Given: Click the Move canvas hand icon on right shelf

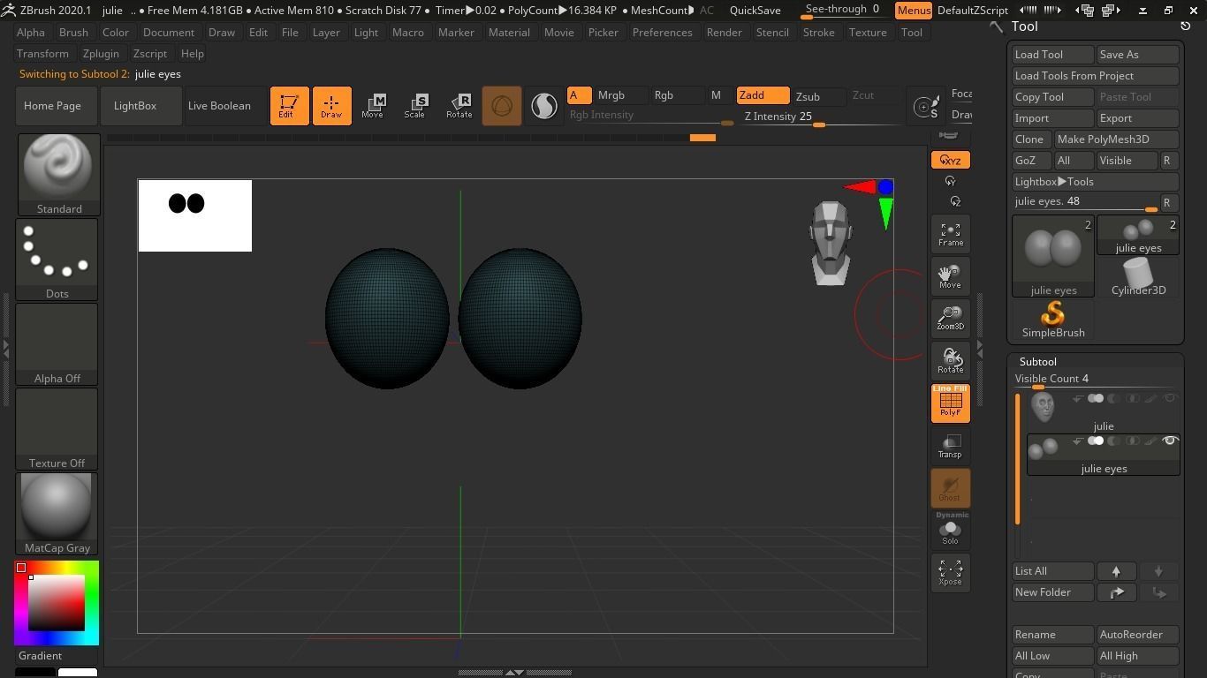Looking at the screenshot, I should (950, 275).
